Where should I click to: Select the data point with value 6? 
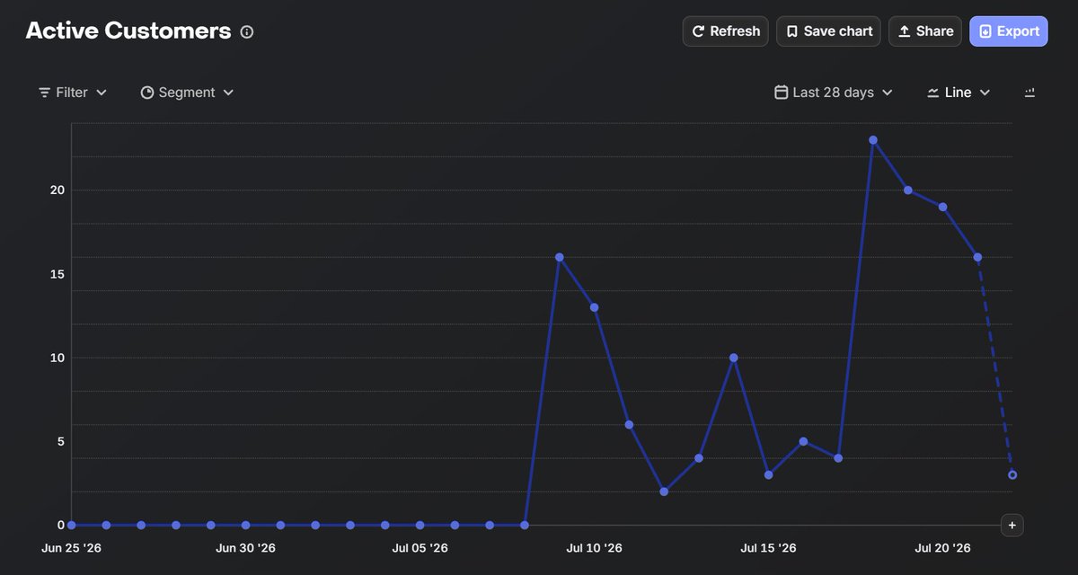click(629, 425)
